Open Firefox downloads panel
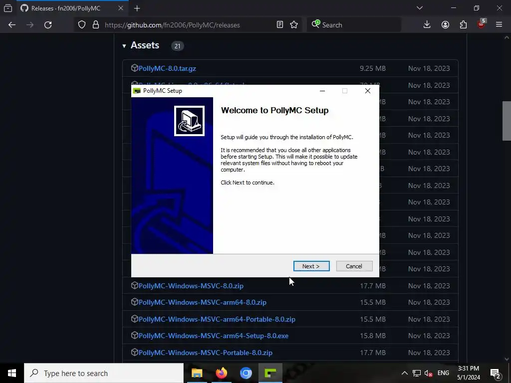The image size is (511, 383). [427, 25]
